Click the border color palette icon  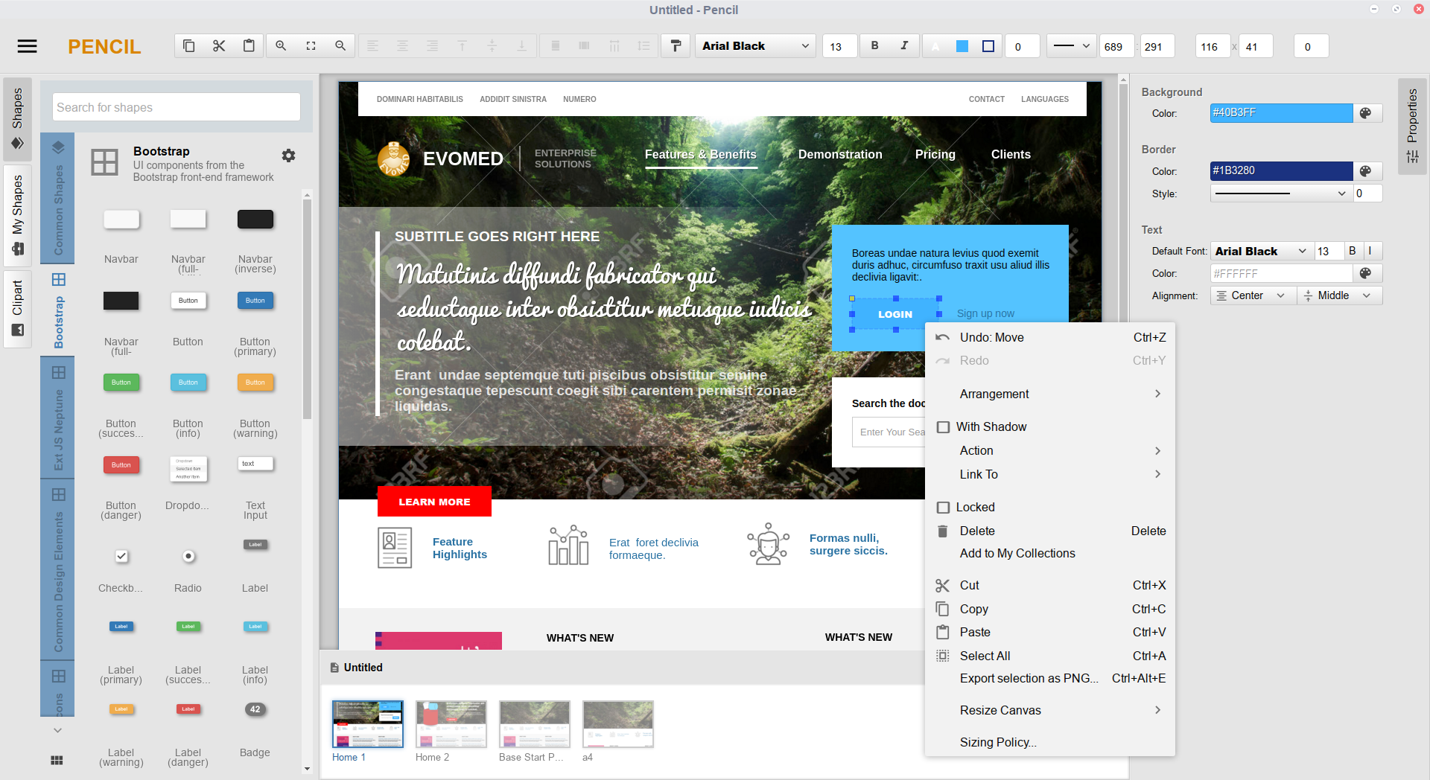pyautogui.click(x=1366, y=171)
